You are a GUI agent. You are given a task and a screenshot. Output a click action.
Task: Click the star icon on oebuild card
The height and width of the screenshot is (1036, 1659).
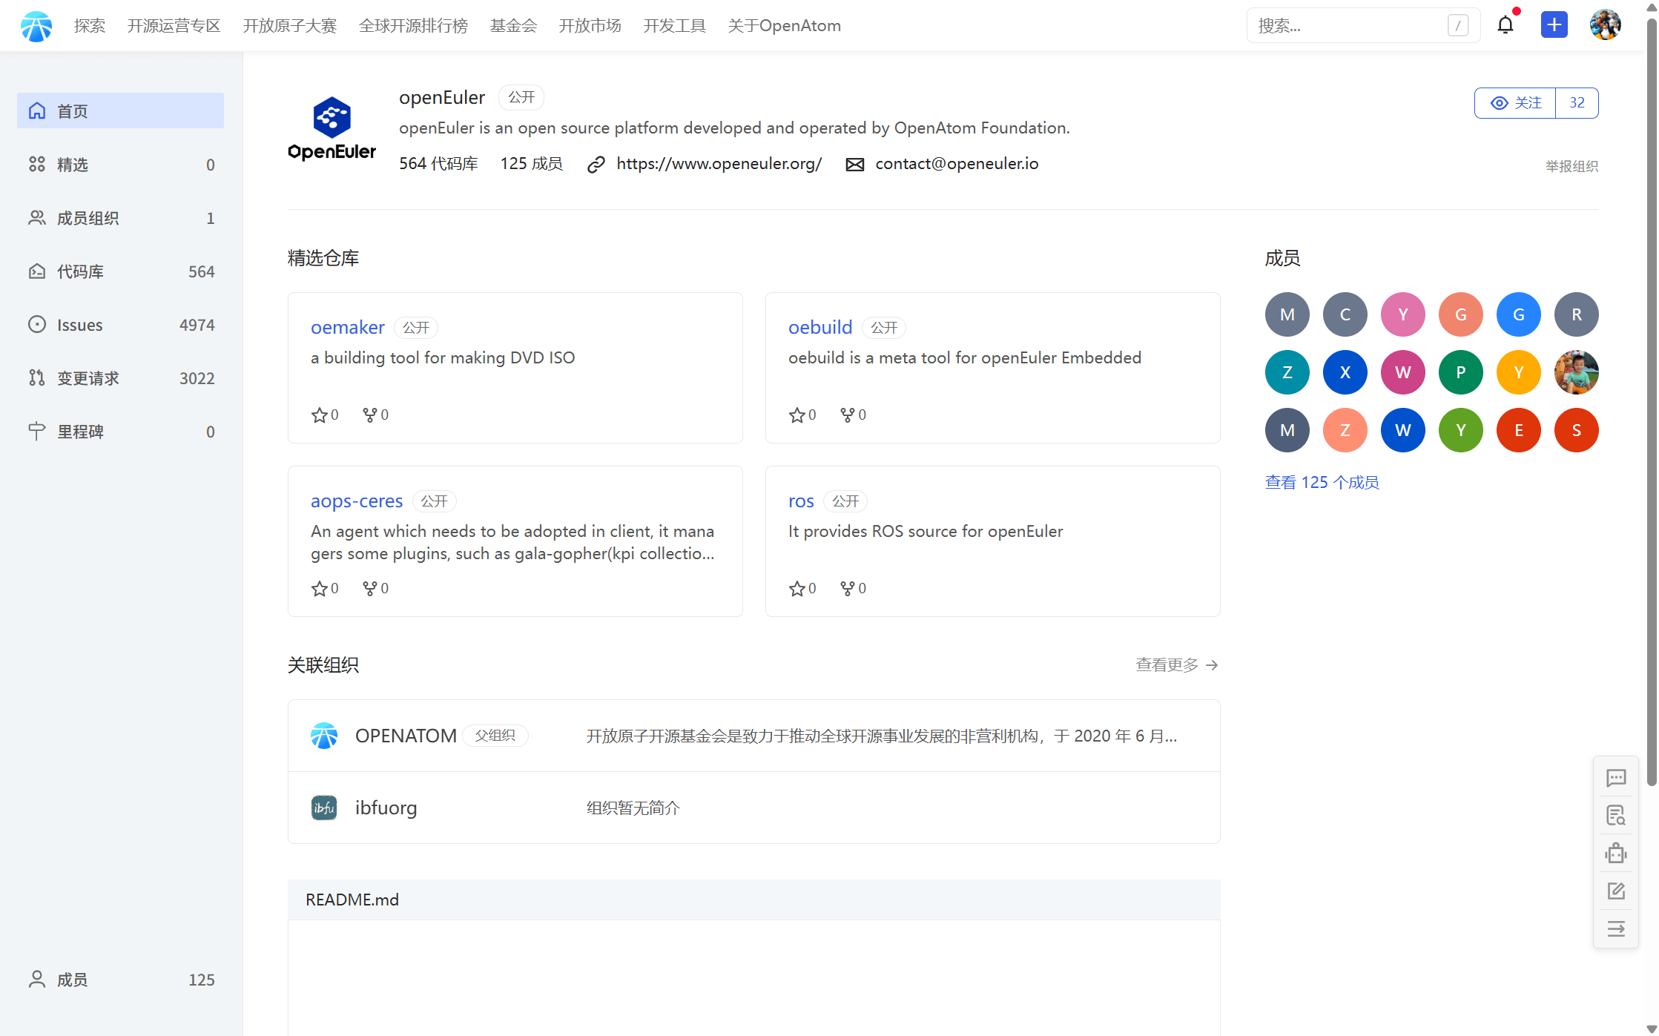(x=797, y=415)
